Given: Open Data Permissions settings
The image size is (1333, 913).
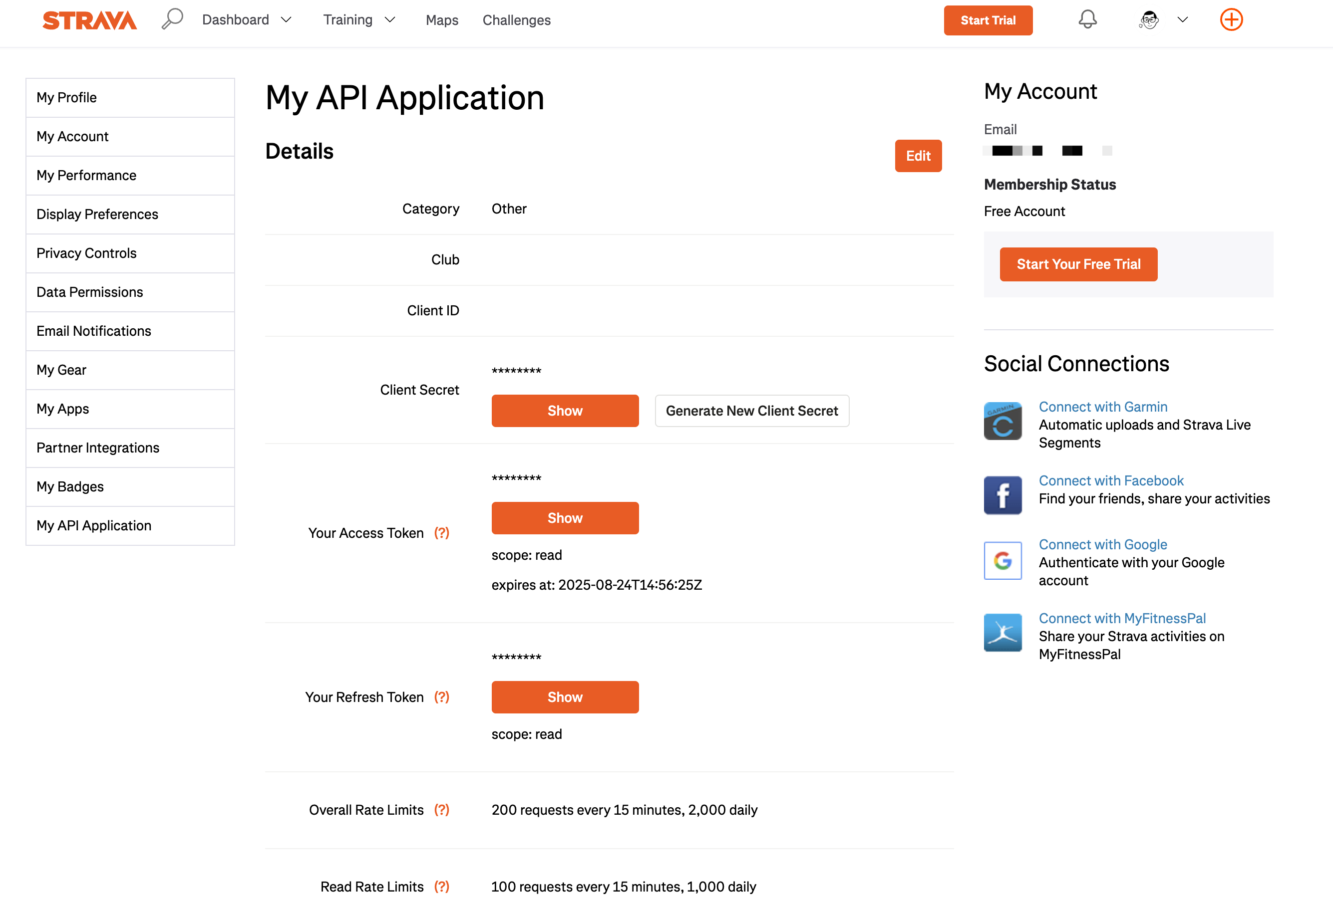Looking at the screenshot, I should coord(130,292).
